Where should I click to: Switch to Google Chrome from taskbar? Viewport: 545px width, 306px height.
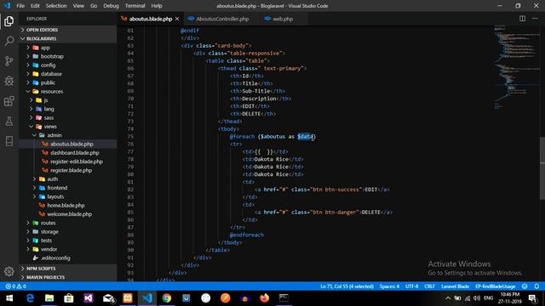coord(167,298)
